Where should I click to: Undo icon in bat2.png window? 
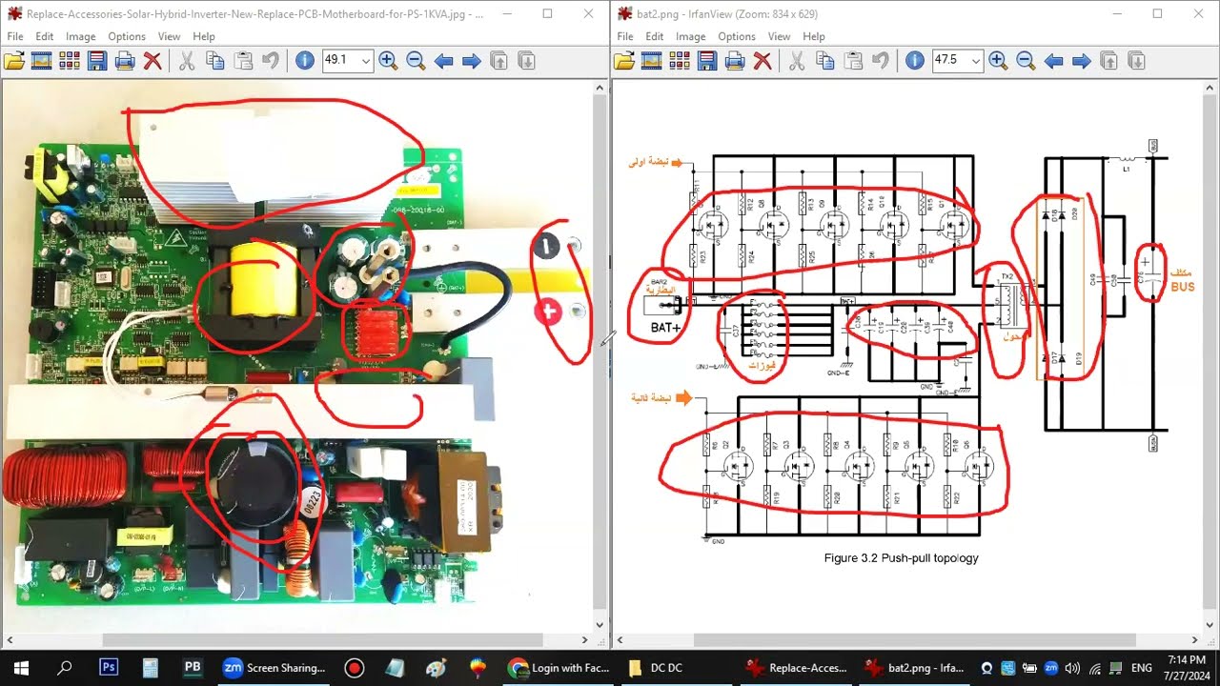tap(880, 61)
